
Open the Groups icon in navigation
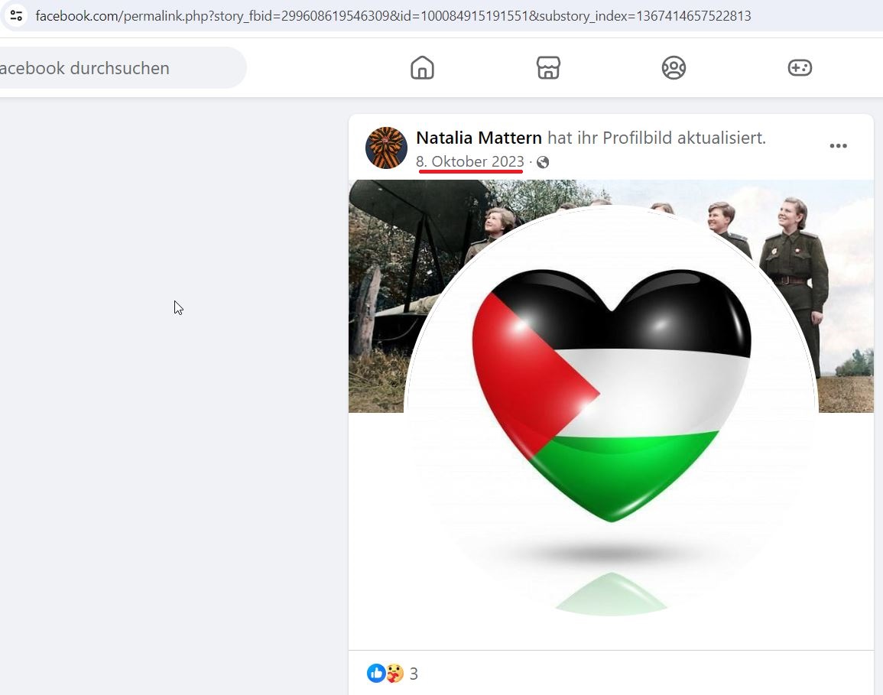pos(674,67)
